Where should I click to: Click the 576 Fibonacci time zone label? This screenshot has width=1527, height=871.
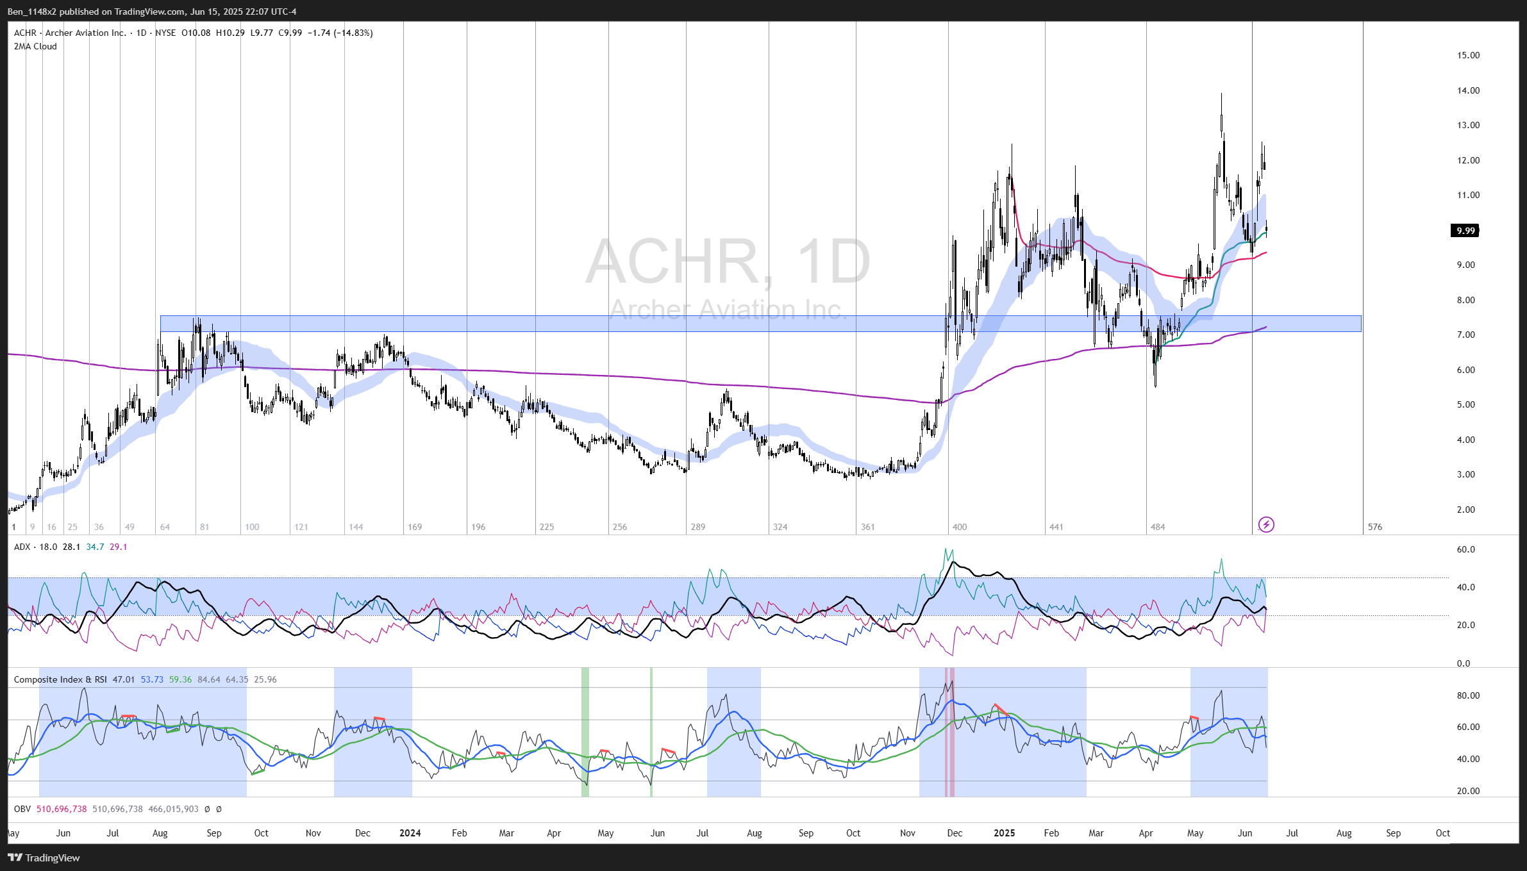[1375, 527]
